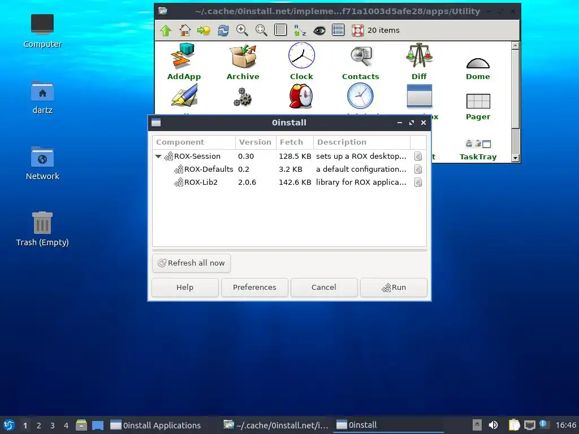
Task: Open the Computer desktop icon
Action: 42,31
